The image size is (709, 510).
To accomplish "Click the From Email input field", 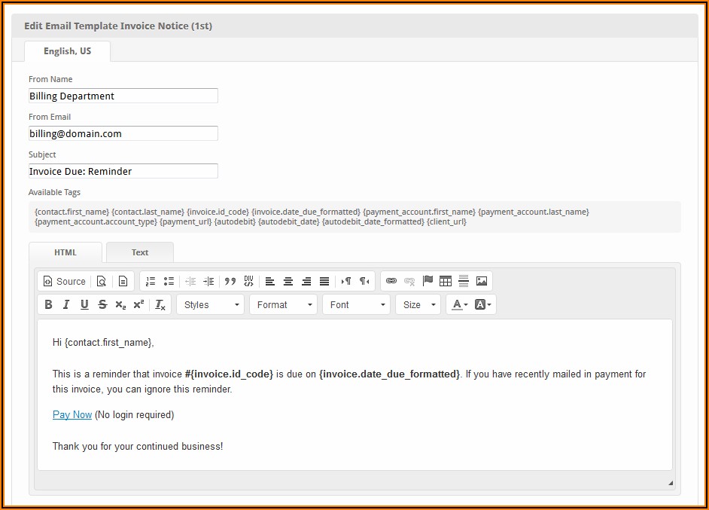I will tap(123, 133).
